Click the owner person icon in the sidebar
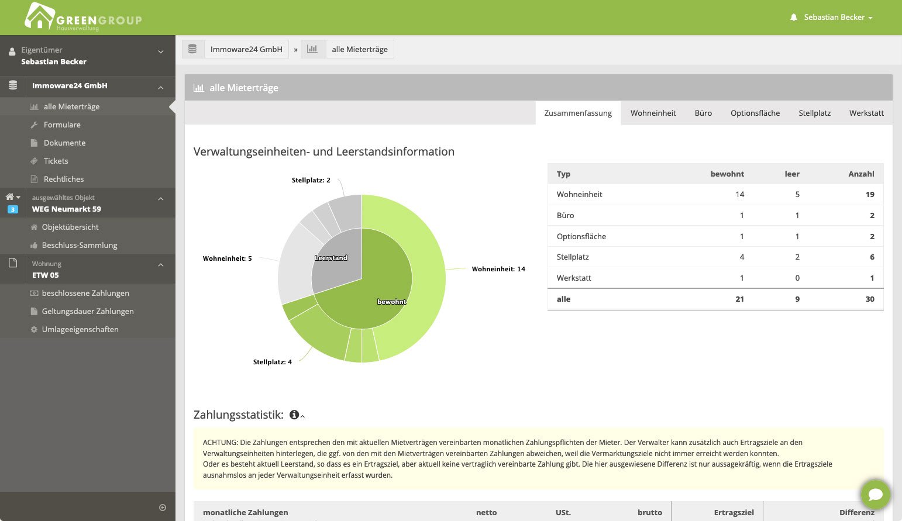The width and height of the screenshot is (902, 521). [x=12, y=51]
